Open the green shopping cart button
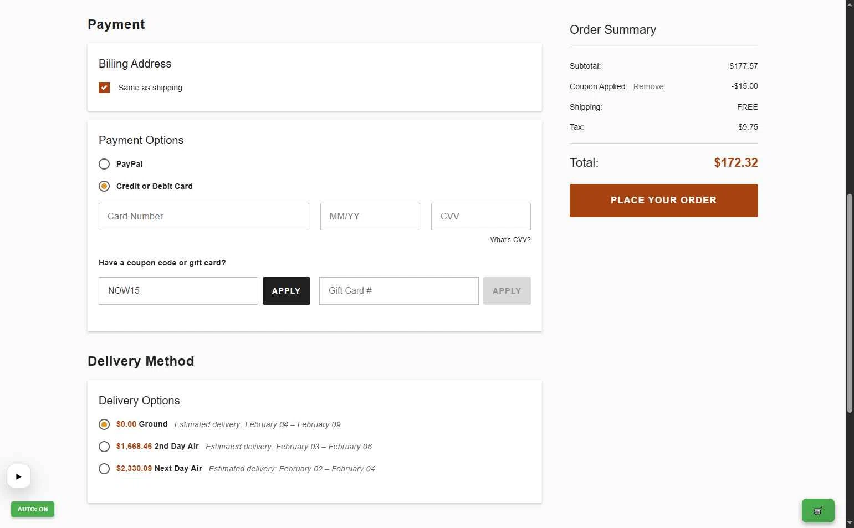854x528 pixels. tap(818, 511)
